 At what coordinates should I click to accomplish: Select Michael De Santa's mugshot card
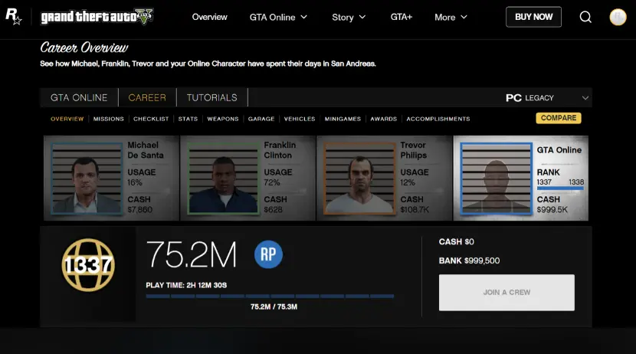tap(111, 179)
